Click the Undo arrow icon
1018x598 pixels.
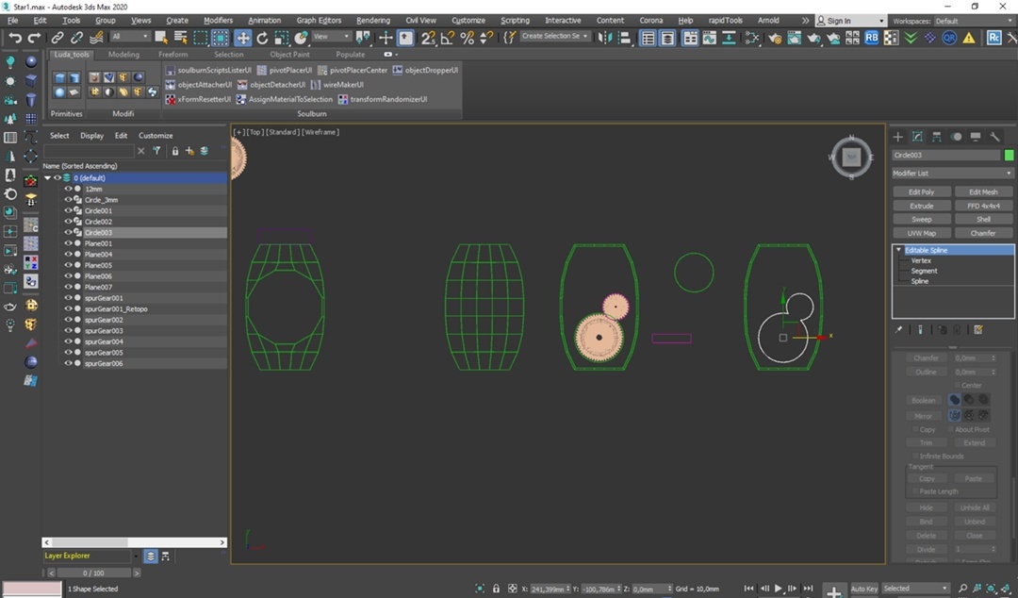click(14, 39)
